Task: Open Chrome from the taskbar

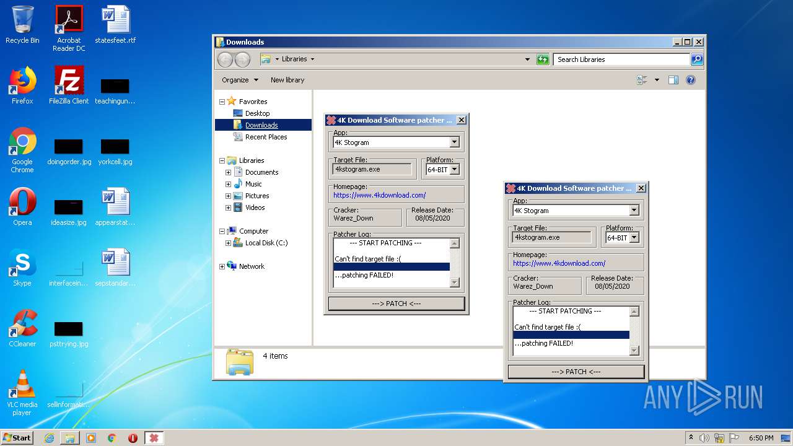Action: [112, 438]
